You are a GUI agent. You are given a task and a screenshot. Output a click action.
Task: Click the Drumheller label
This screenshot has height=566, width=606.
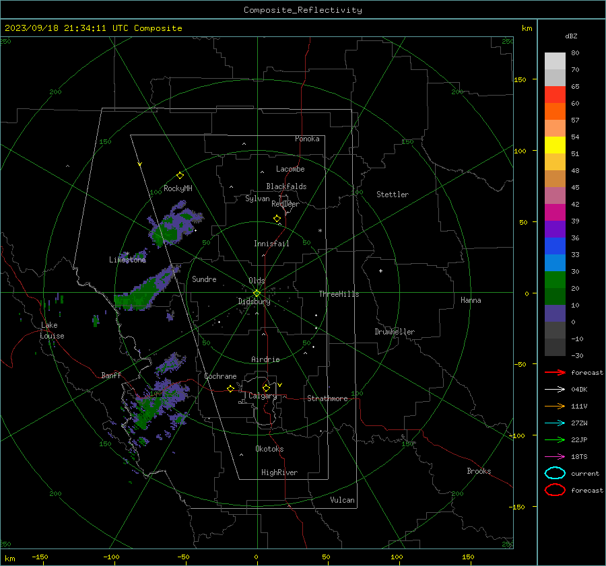click(395, 332)
